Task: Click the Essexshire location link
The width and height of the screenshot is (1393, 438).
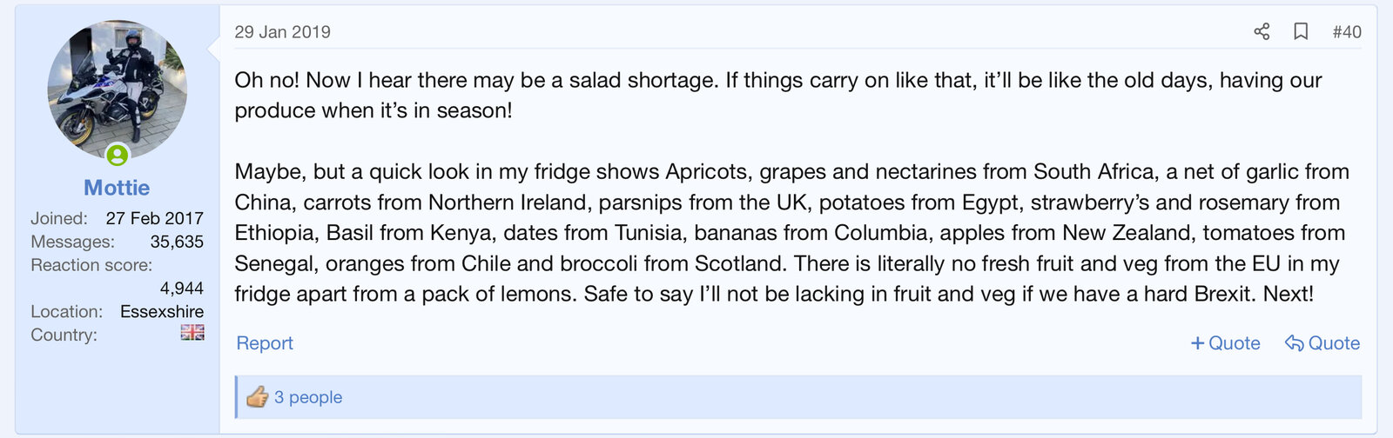Action: [x=162, y=311]
